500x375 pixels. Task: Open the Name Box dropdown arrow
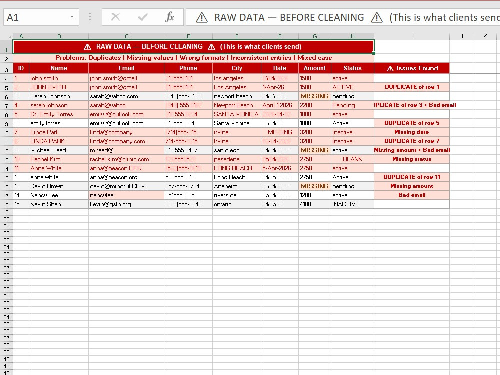pyautogui.click(x=72, y=17)
